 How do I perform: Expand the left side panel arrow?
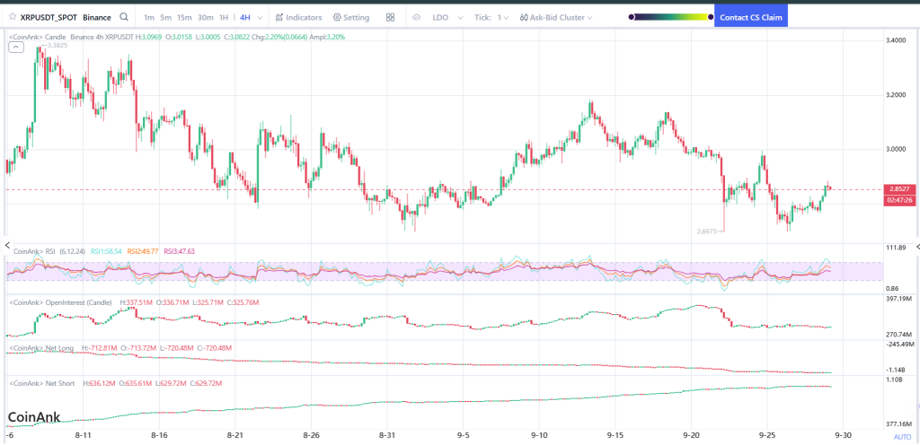(x=7, y=245)
